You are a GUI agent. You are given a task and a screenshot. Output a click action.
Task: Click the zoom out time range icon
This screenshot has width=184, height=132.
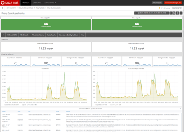coord(174,13)
